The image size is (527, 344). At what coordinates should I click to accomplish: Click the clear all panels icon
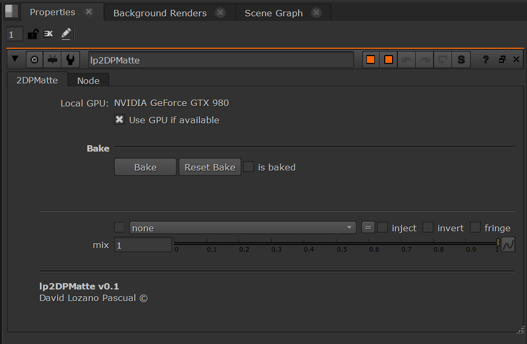click(x=48, y=35)
